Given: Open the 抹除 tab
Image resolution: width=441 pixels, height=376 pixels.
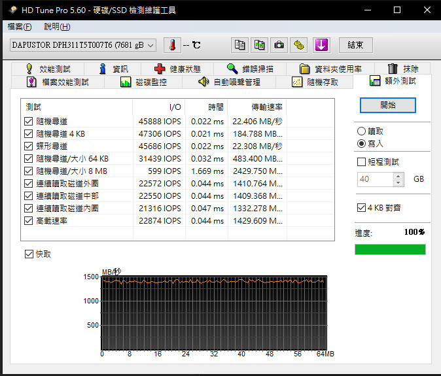Looking at the screenshot, I should 403,69.
